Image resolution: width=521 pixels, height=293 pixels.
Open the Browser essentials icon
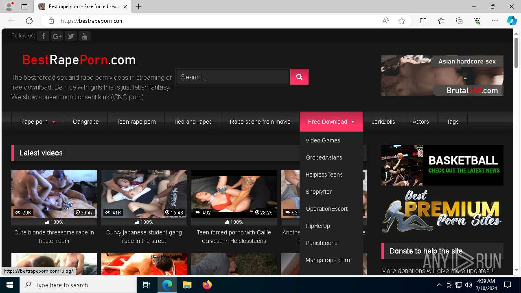[x=477, y=21]
